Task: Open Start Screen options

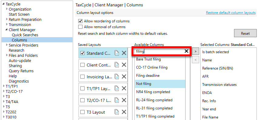Action: point(19,14)
